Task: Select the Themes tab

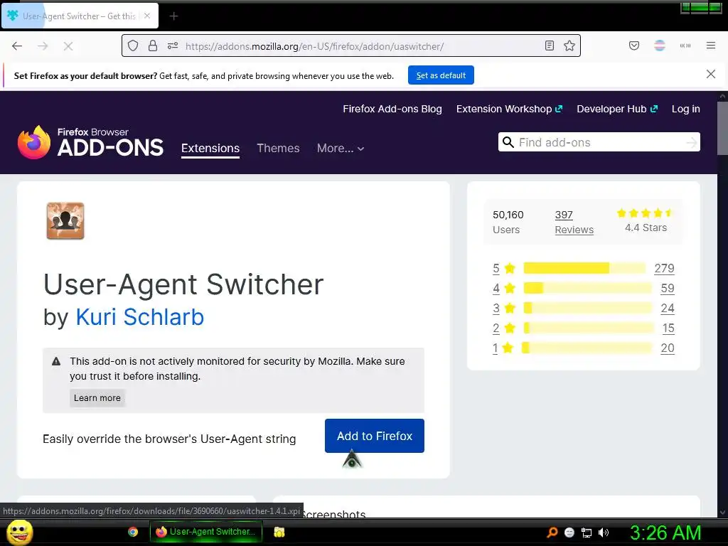Action: pyautogui.click(x=278, y=148)
